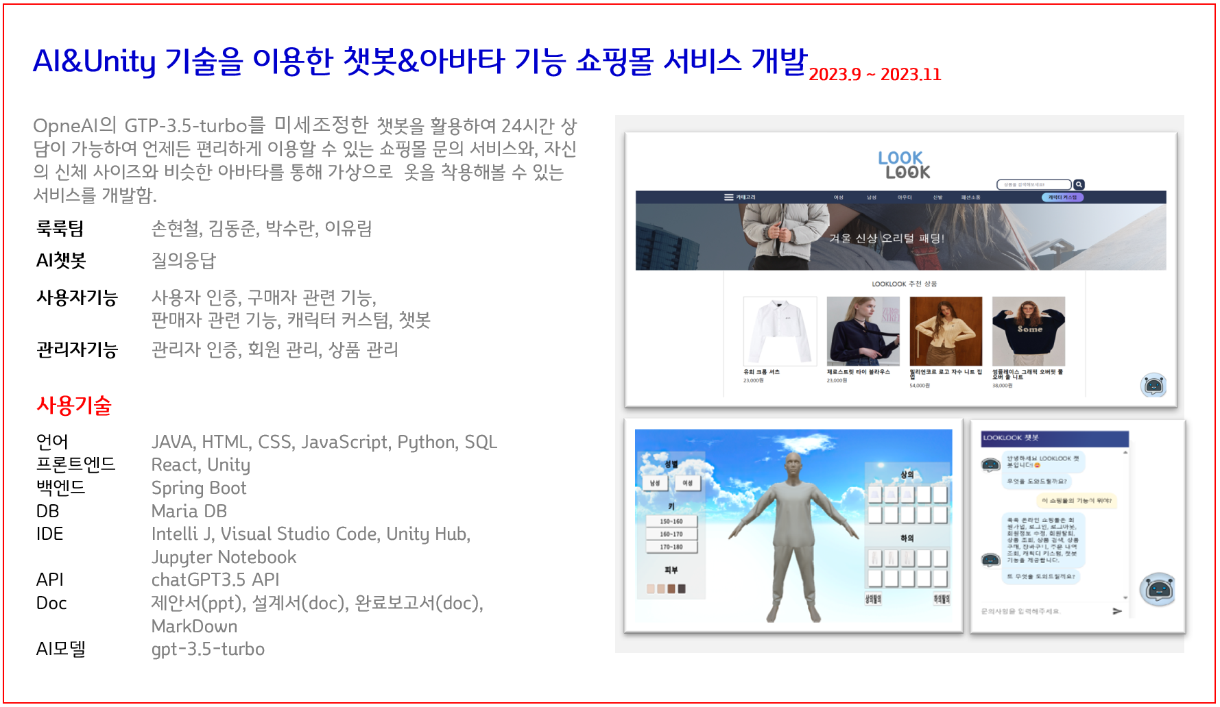Click bot message 무엇을 도와드릴까요?
The image size is (1220, 707).
pos(1036,482)
